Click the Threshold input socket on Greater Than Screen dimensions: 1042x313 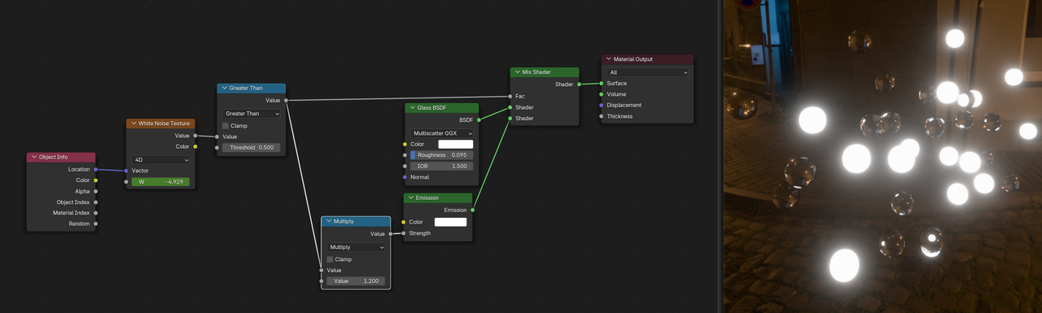[x=217, y=148]
